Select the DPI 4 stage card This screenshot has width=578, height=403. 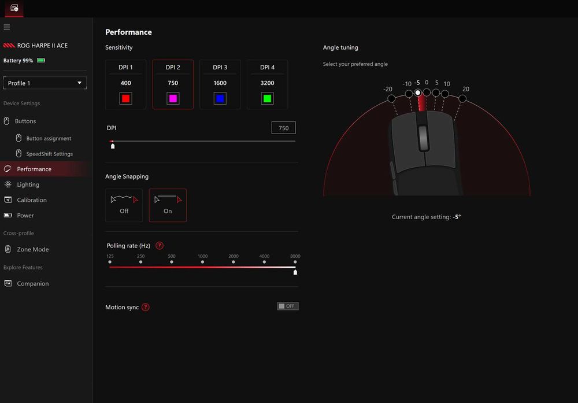267,84
